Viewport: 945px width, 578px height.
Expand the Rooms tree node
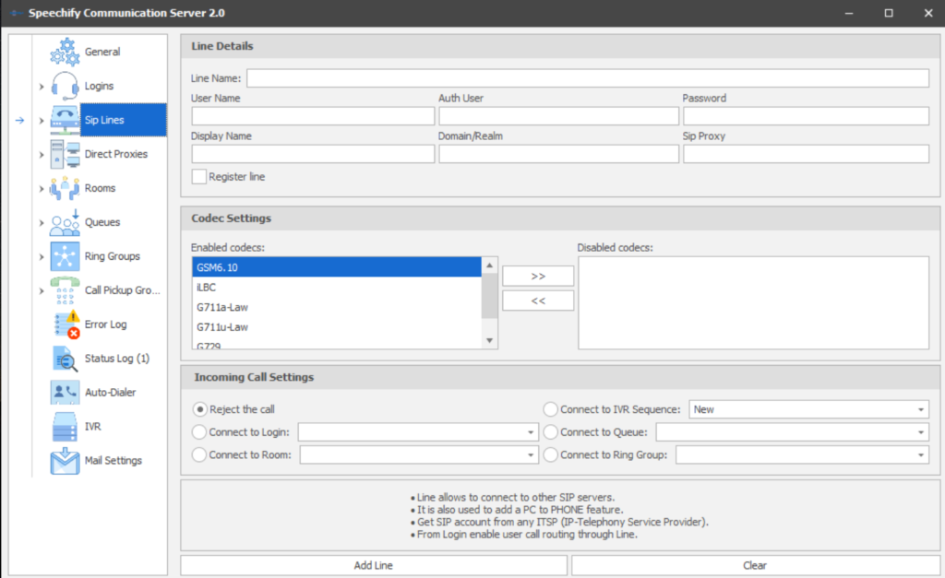41,188
